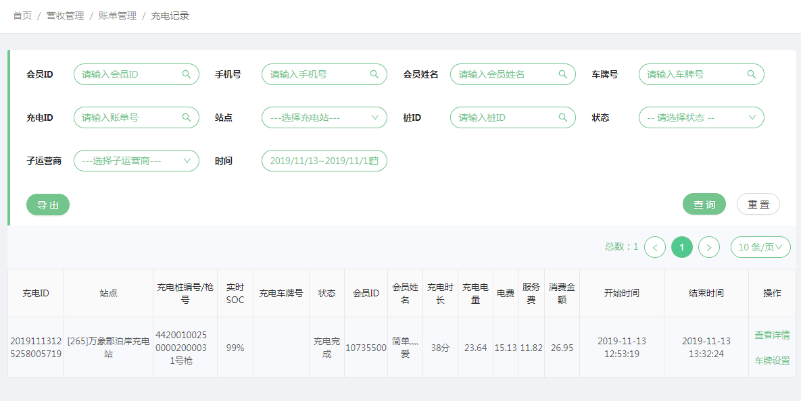Focus 请输入车牌号 input field
This screenshot has width=801, height=401.
tap(702, 74)
